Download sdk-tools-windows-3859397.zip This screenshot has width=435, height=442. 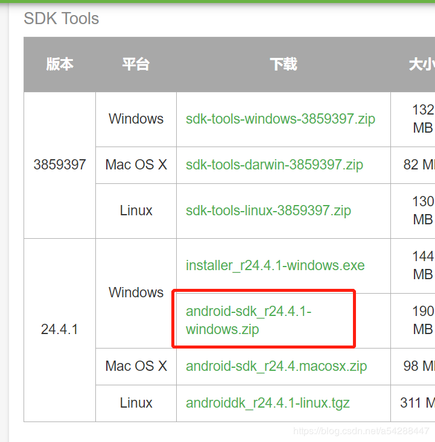pyautogui.click(x=280, y=119)
